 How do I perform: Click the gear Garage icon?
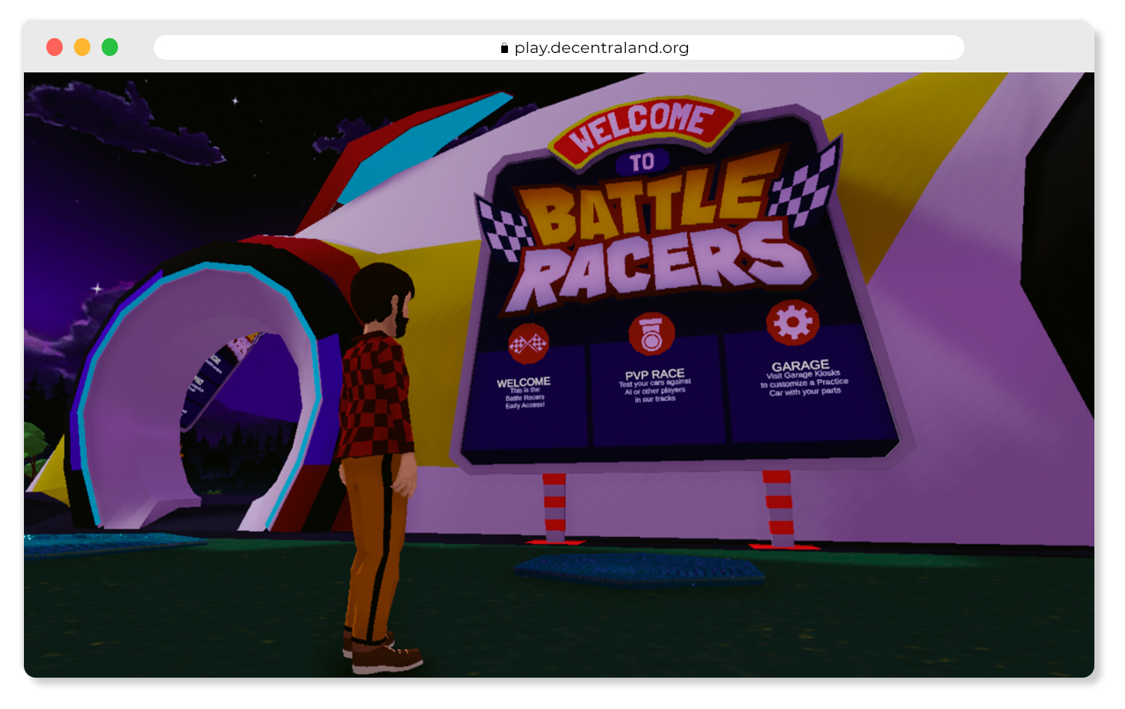pos(793,322)
